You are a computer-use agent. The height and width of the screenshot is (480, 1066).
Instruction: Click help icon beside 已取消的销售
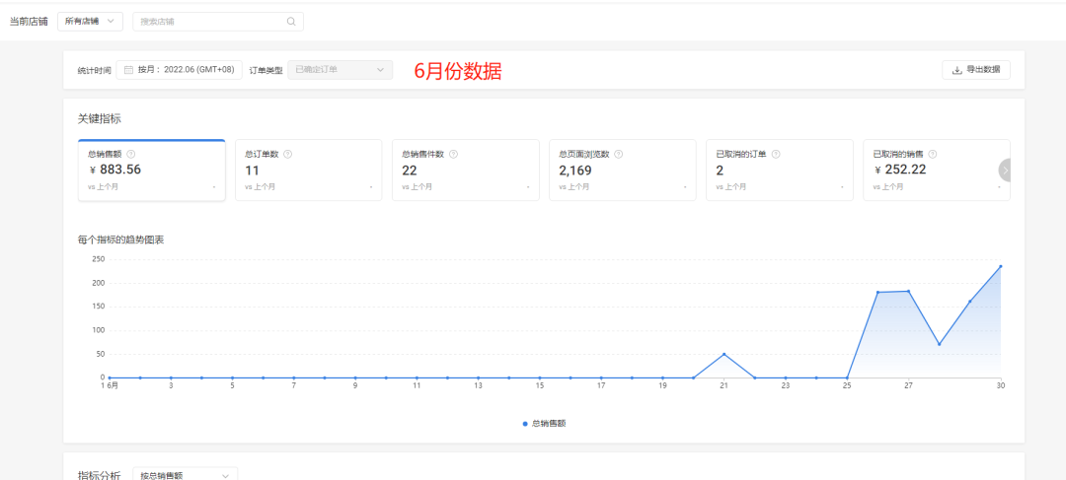[933, 154]
